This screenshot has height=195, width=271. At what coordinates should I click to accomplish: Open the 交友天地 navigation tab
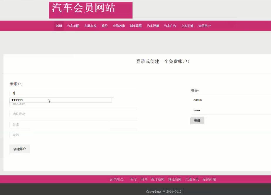[187, 26]
